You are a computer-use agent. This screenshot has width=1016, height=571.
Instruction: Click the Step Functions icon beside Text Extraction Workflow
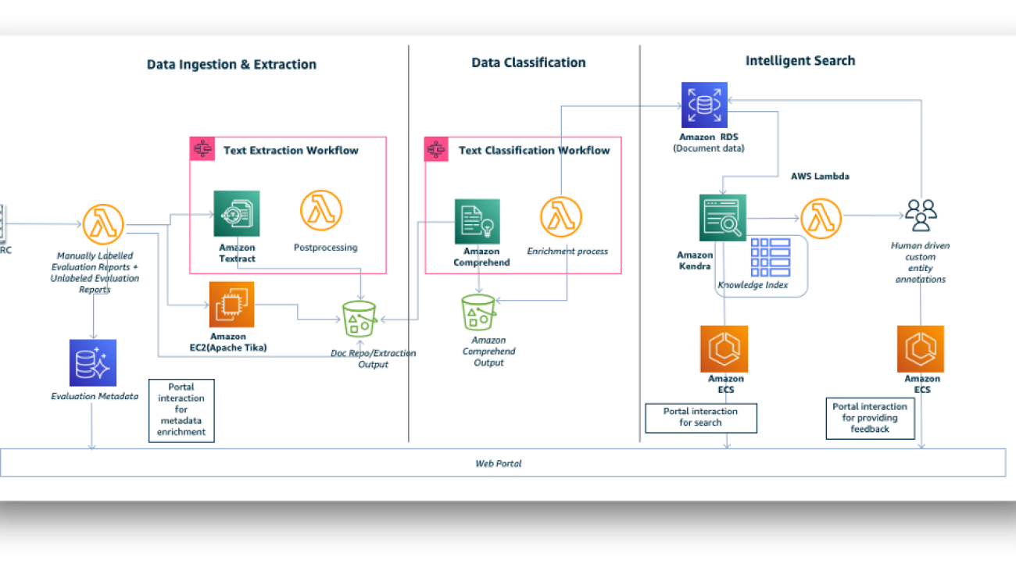click(x=202, y=149)
